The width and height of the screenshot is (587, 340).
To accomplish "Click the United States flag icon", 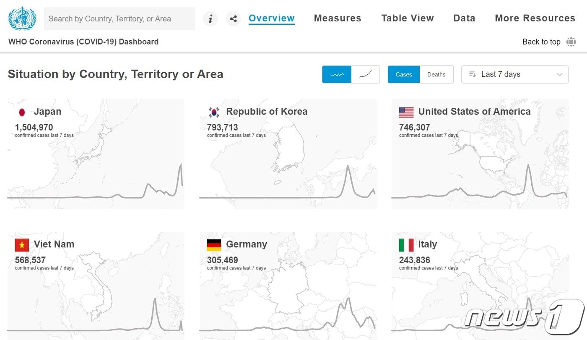I will (x=406, y=112).
